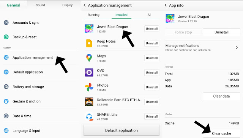
Task: Tap the Default application bottom button
Action: (121, 130)
